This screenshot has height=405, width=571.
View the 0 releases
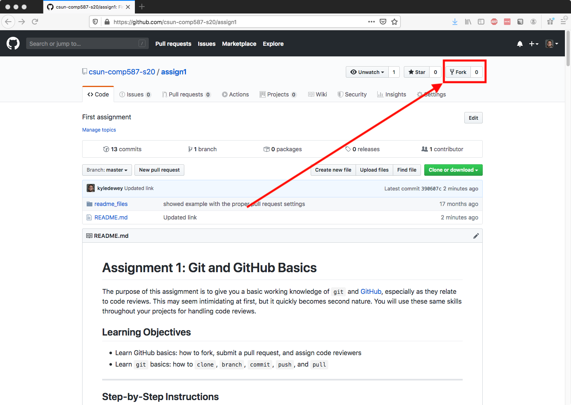click(363, 149)
